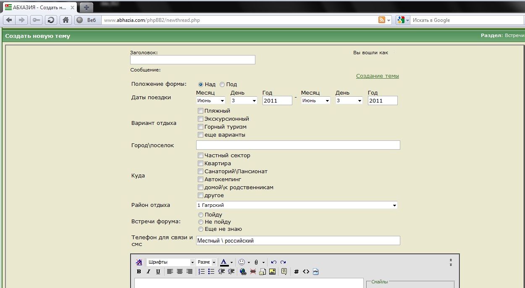
Task: Wrap selection in PHP tags
Action: (315, 272)
